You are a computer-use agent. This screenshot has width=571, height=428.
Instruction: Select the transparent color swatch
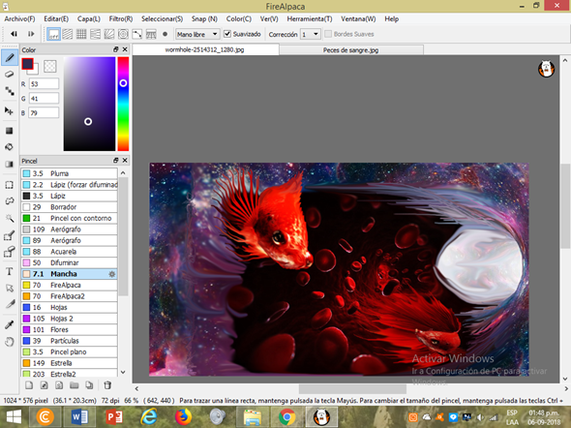tap(50, 66)
